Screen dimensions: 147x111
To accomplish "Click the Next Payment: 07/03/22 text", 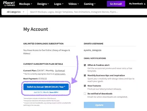I will pyautogui.click(x=35, y=79).
